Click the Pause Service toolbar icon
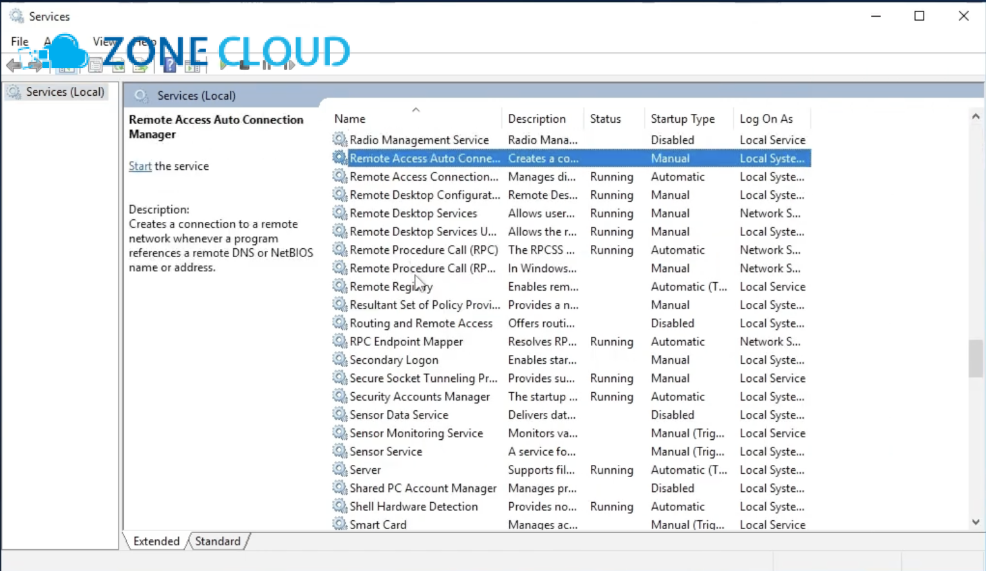 [266, 65]
